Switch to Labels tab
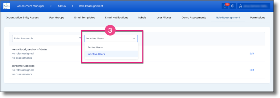Screen dimensions: 280x98 click(142, 18)
